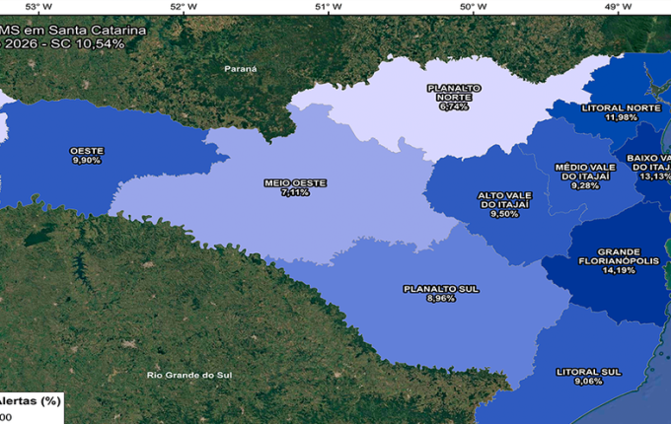The image size is (671, 424).
Task: Click the Alto Vale do Itajaí label
Action: pyautogui.click(x=504, y=204)
